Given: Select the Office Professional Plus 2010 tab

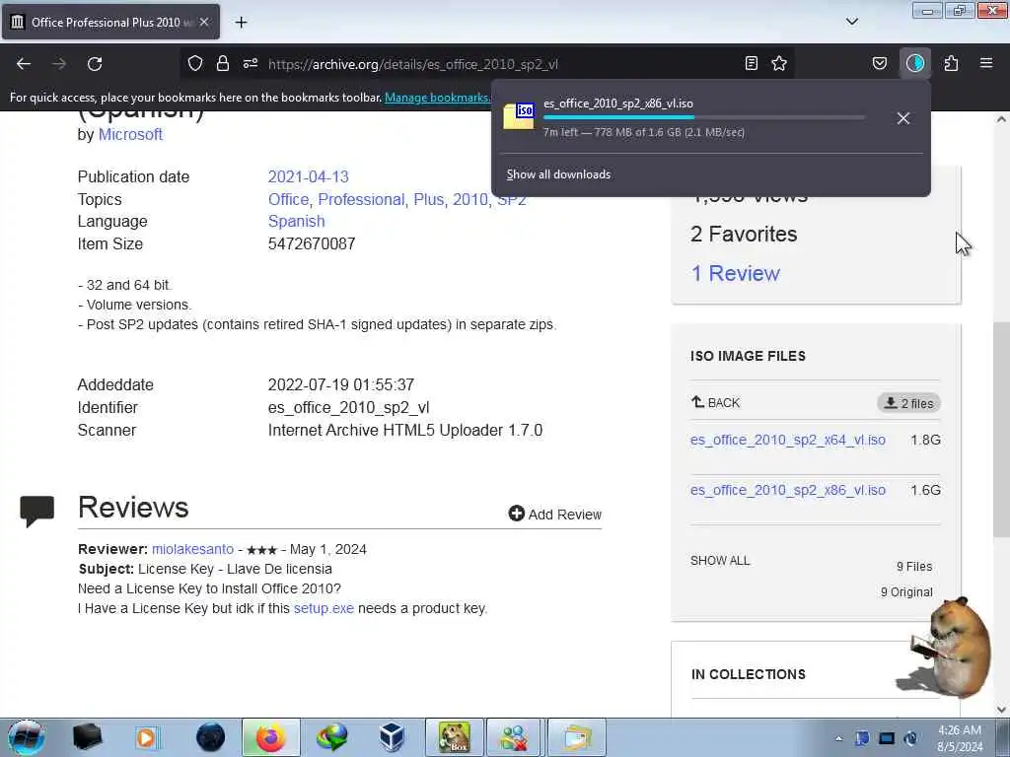Looking at the screenshot, I should point(110,22).
